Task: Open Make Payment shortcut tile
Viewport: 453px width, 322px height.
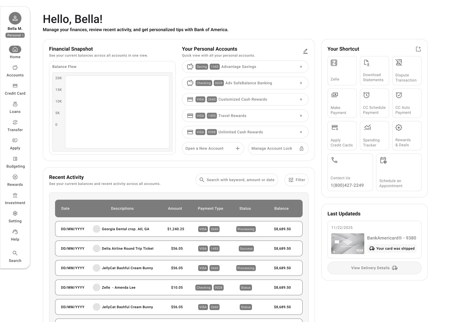Action: (342, 103)
